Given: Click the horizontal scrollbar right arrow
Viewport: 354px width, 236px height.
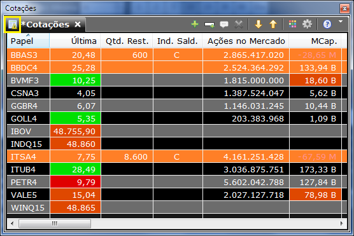Looking at the screenshot, I should [x=341, y=223].
